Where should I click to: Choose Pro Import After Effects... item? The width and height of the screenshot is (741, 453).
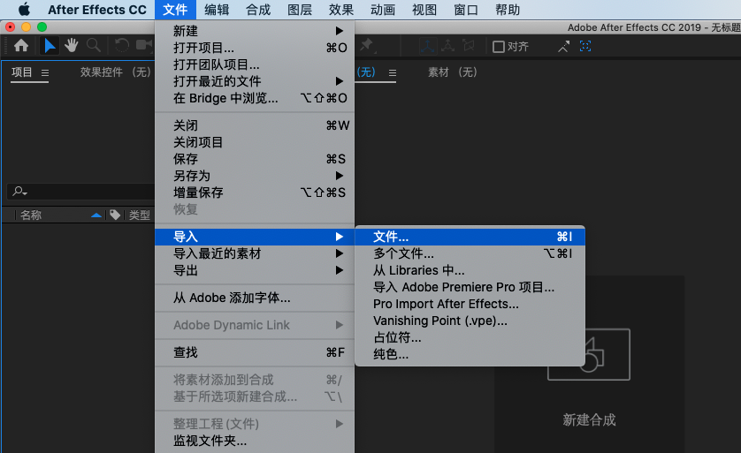click(x=470, y=304)
